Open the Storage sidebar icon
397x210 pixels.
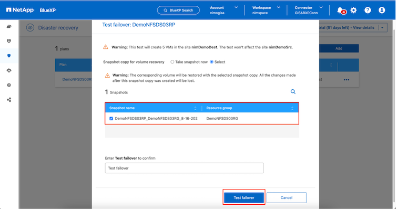tap(9, 26)
